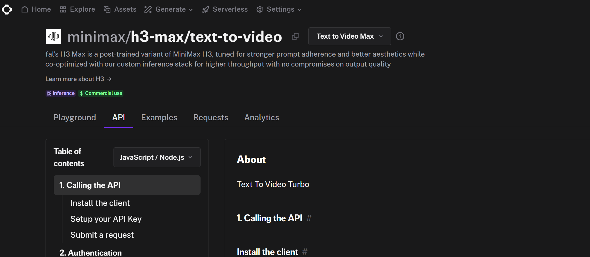Click the fal logo icon
Viewport: 590px width, 257px height.
(7, 9)
